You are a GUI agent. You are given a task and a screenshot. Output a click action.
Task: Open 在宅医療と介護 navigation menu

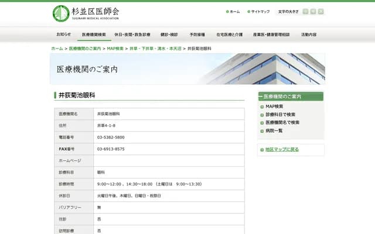(229, 35)
